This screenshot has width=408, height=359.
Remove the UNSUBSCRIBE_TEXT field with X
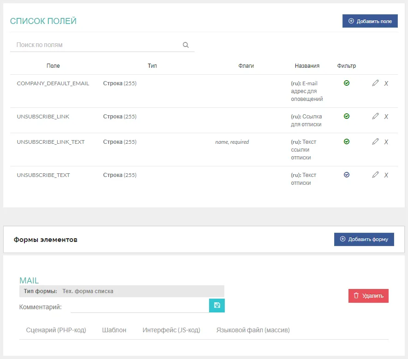pos(386,175)
